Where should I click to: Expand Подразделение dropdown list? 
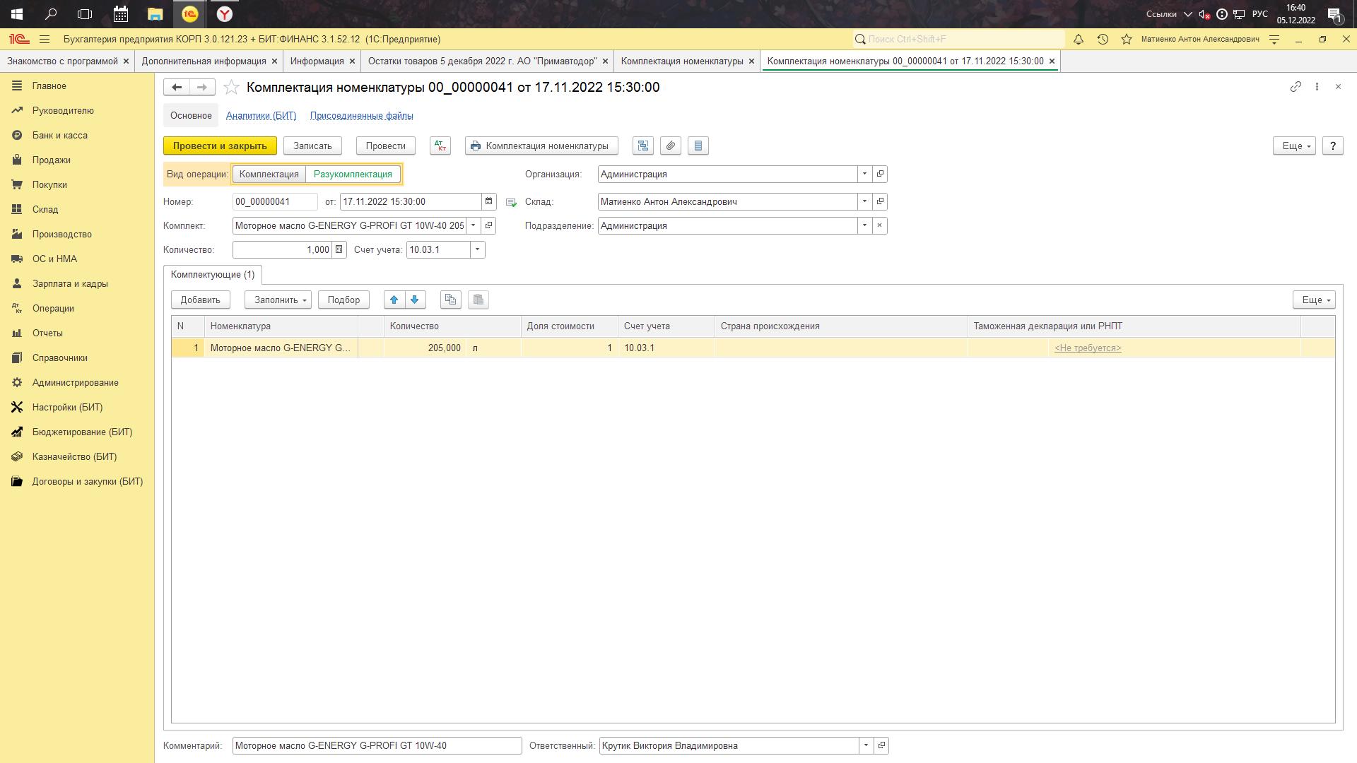864,225
